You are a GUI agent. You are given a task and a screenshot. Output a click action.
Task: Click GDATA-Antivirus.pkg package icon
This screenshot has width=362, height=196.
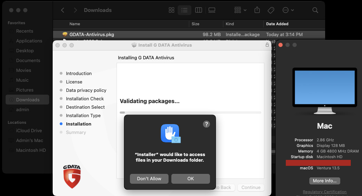click(x=65, y=34)
